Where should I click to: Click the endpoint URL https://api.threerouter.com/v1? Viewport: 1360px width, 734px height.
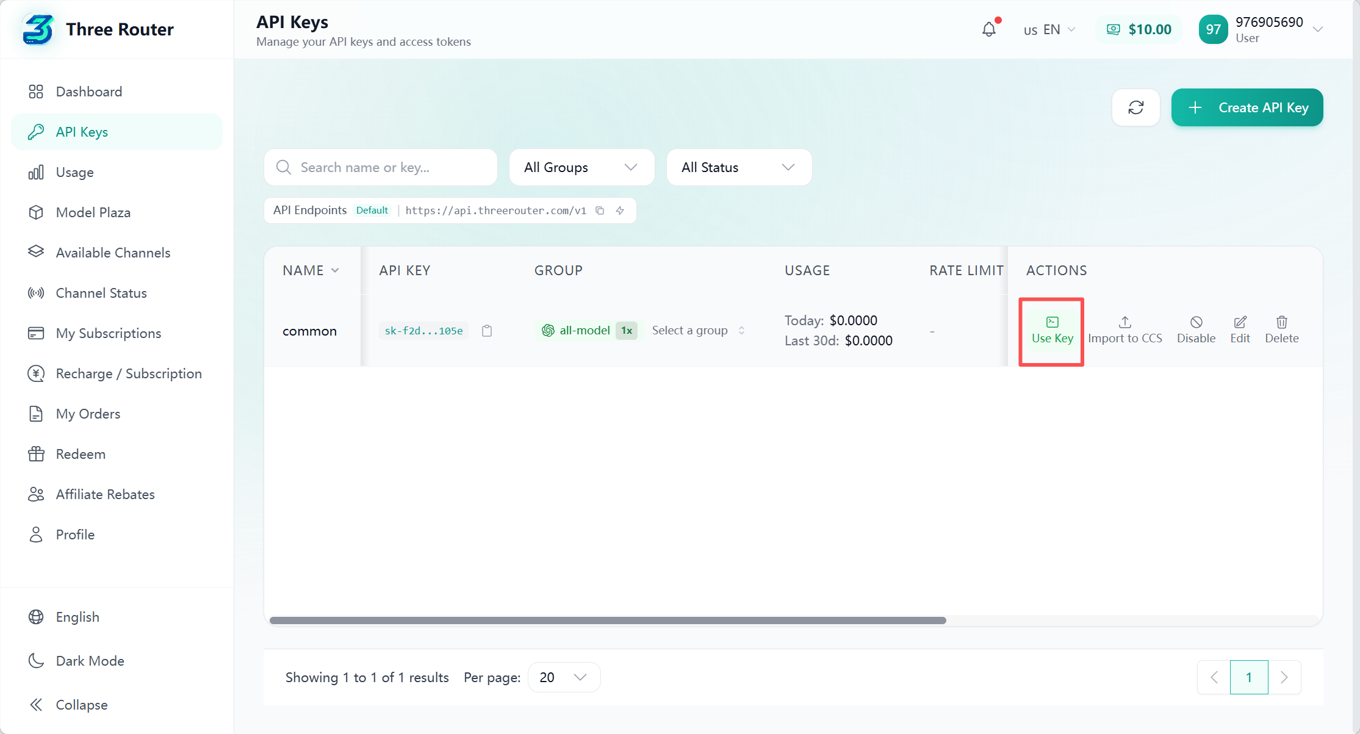pyautogui.click(x=495, y=210)
